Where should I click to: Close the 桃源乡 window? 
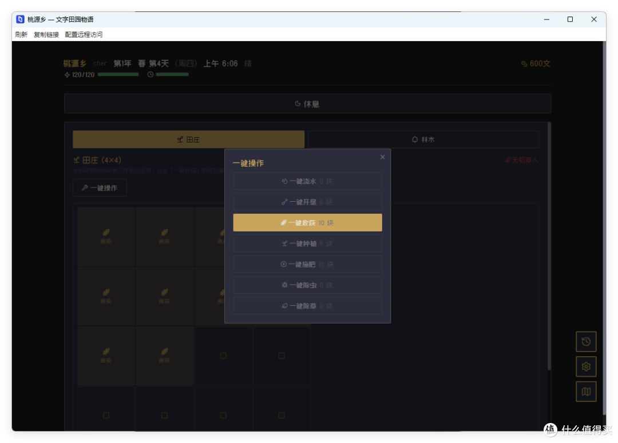pos(594,19)
